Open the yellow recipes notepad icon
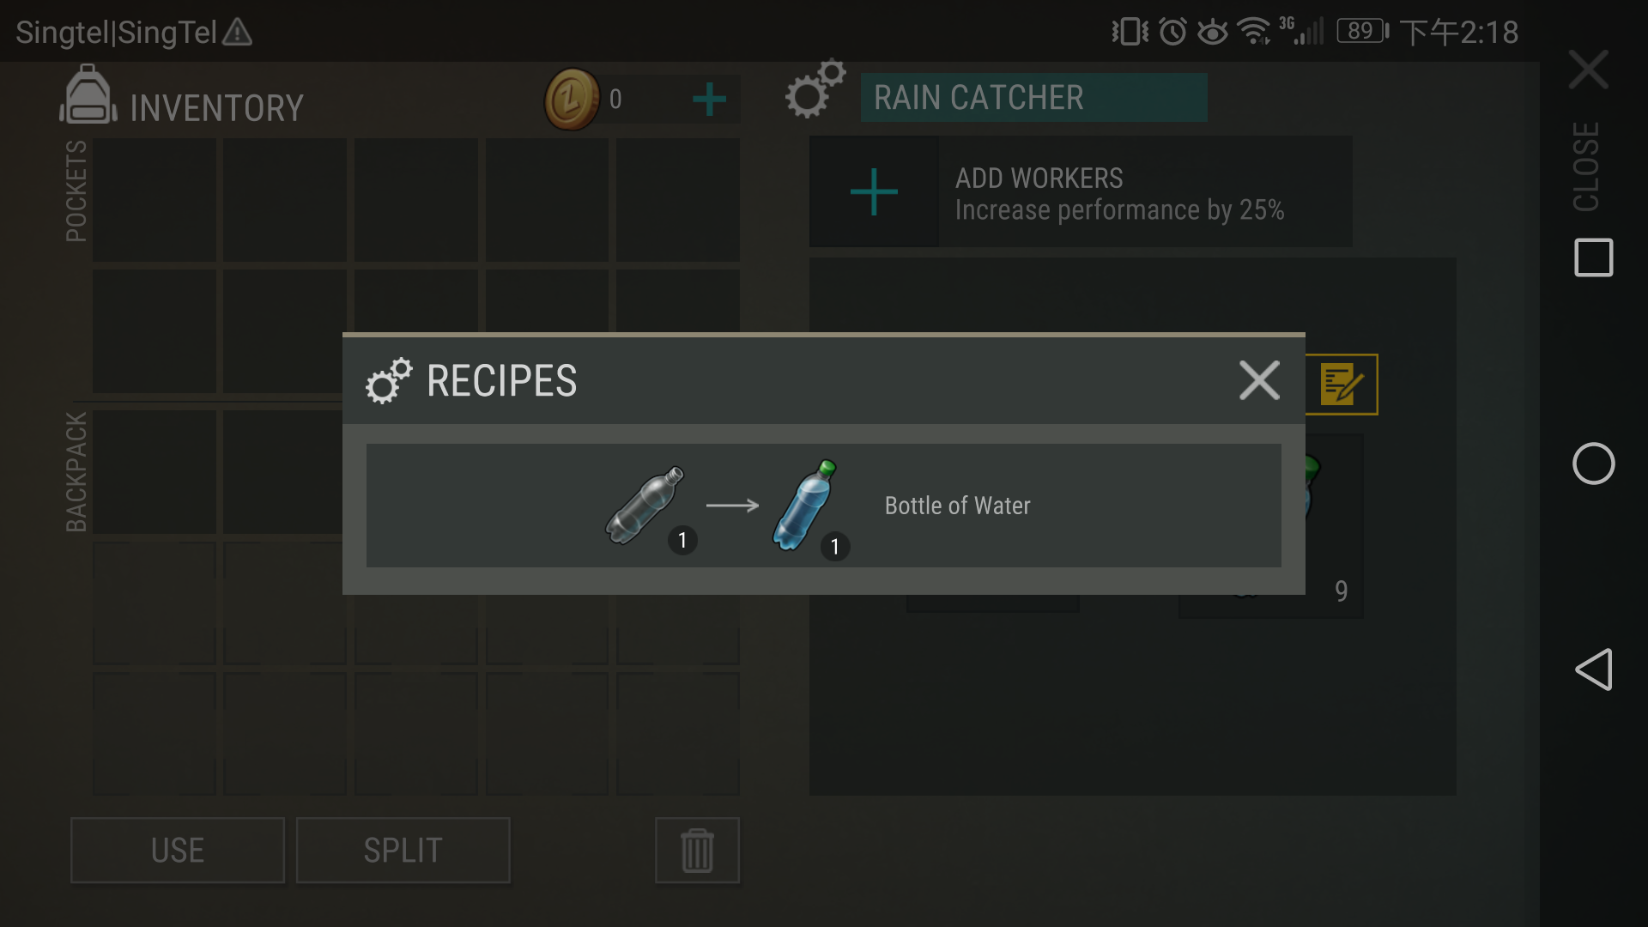 (x=1342, y=384)
